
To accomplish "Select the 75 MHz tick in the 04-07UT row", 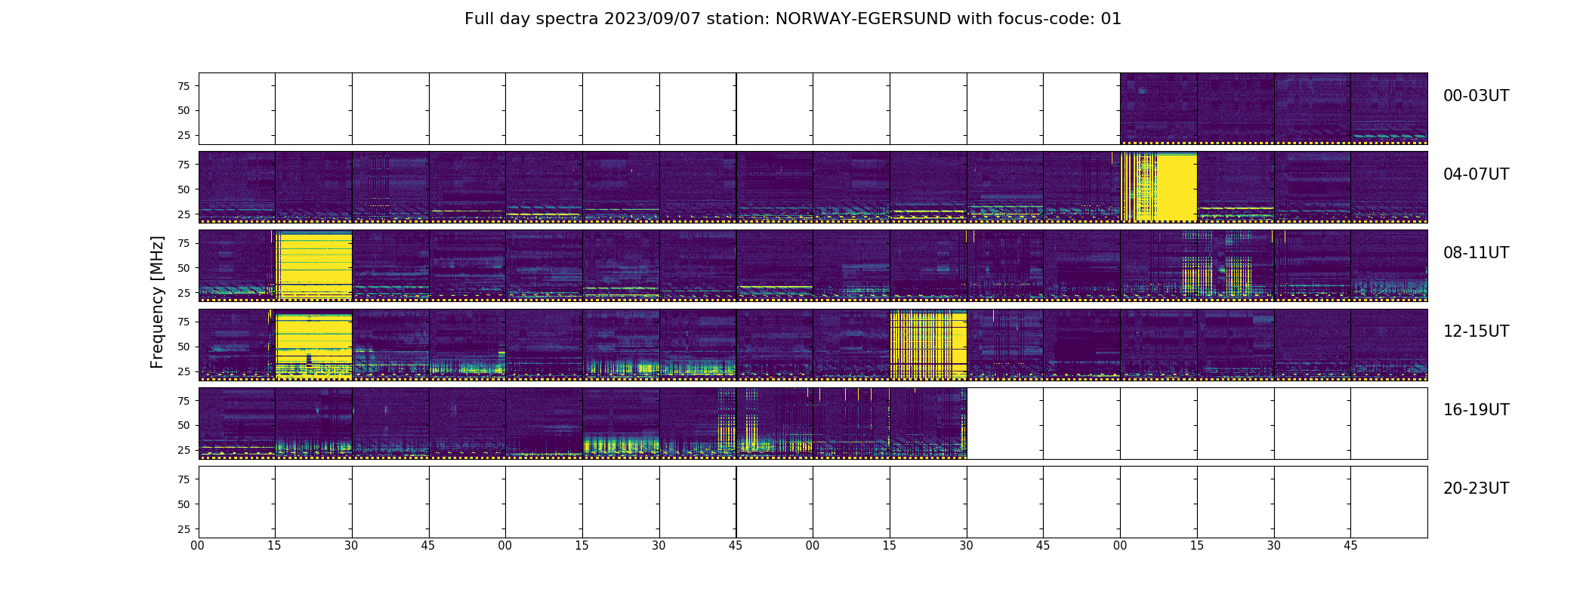I will point(184,165).
